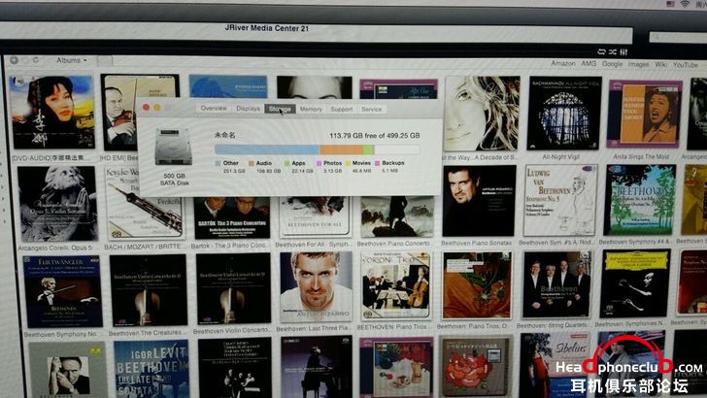Open Beethoven Sym. #5 album cover
This screenshot has width=707, height=398.
coord(559,201)
